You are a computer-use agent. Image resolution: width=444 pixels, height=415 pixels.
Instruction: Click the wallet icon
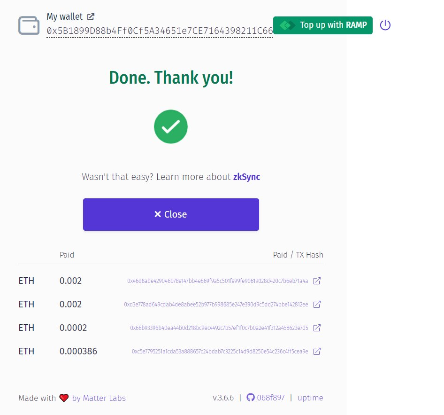[x=29, y=25]
